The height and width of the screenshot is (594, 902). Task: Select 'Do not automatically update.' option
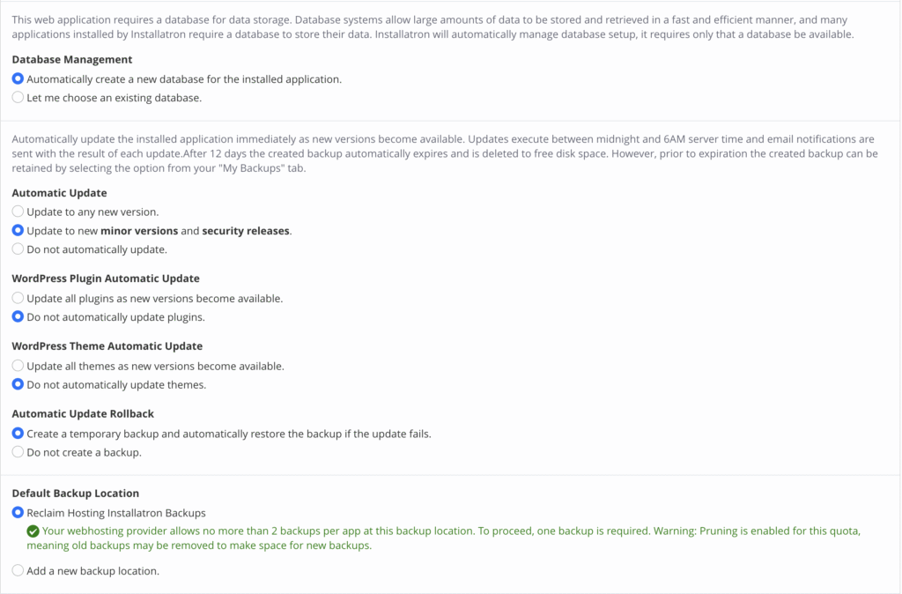(x=18, y=249)
